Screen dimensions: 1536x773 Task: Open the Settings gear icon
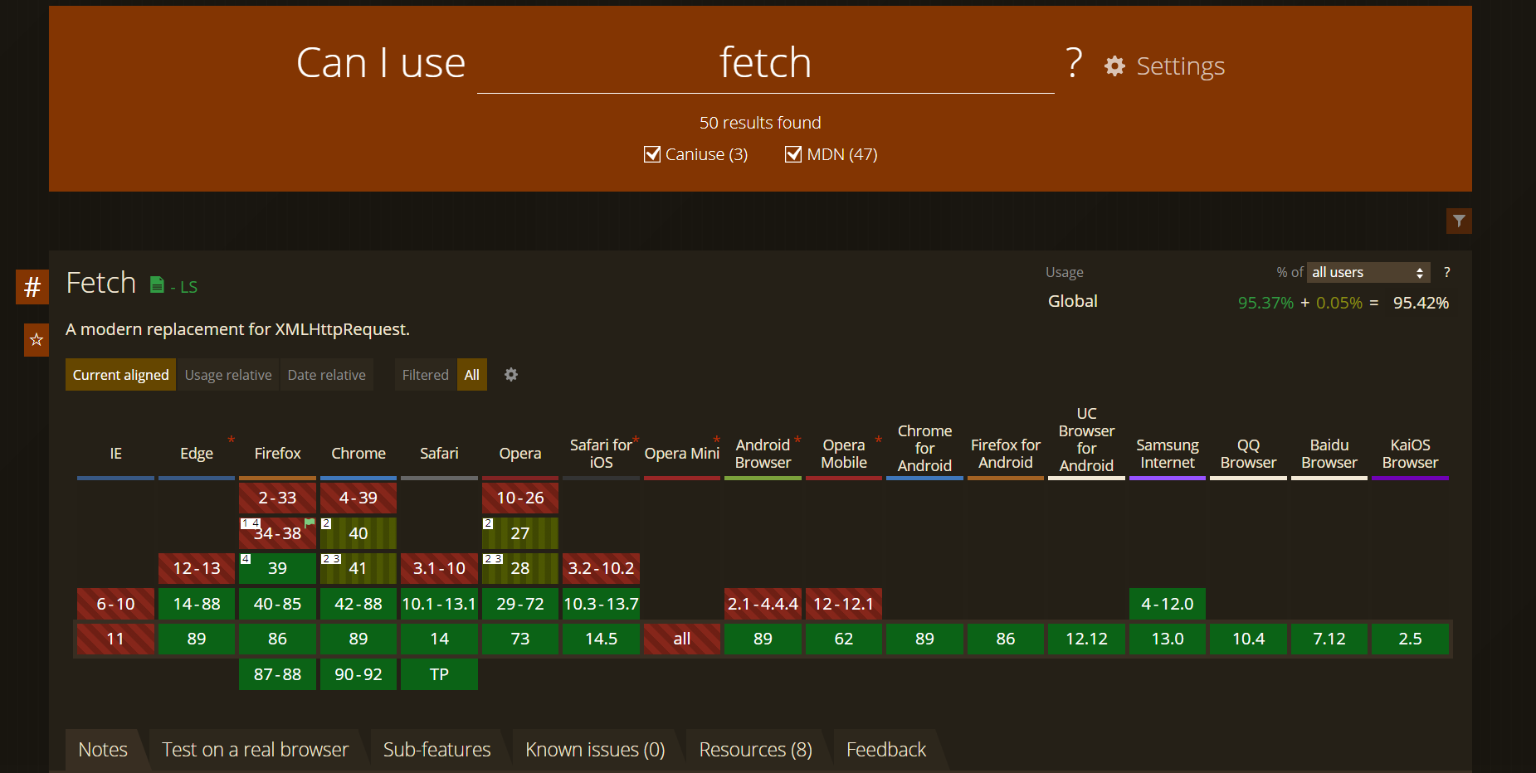(x=1114, y=66)
